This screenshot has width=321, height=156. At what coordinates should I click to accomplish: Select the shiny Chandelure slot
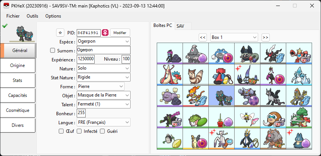(x=247, y=75)
